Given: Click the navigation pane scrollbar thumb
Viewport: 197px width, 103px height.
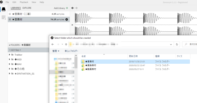Looking at the screenshot, I should tap(76, 63).
